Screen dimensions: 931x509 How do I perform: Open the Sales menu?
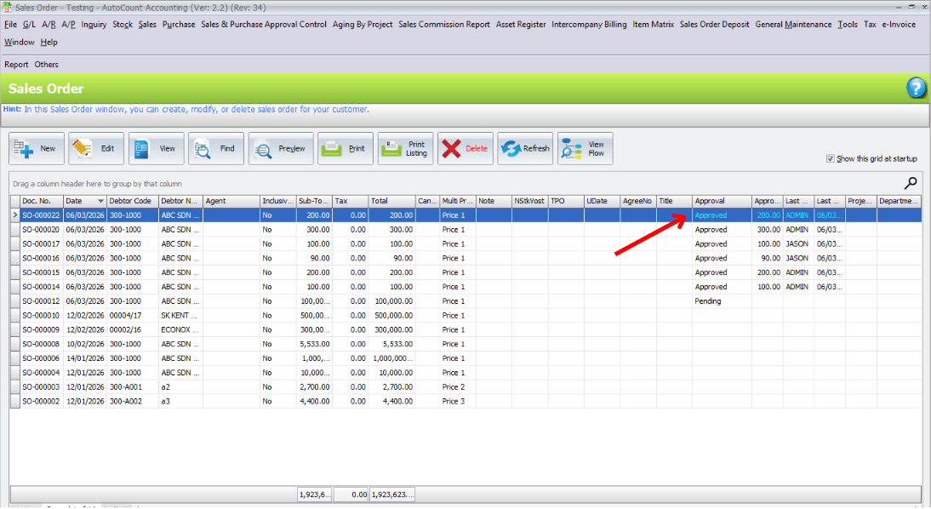coord(147,25)
